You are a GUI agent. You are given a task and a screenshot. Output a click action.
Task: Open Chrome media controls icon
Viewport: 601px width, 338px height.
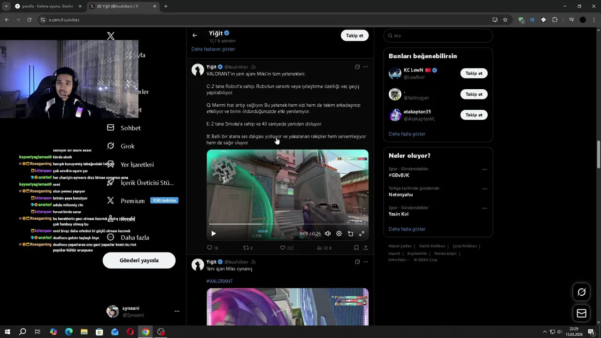coord(571,20)
